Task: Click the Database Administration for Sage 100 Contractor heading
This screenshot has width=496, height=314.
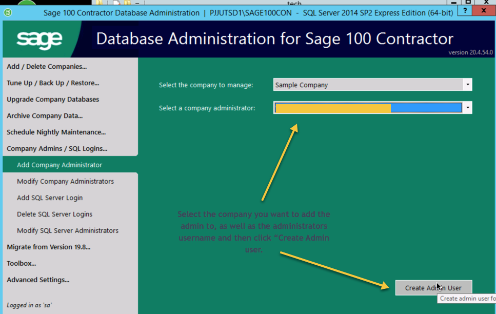Action: (274, 39)
